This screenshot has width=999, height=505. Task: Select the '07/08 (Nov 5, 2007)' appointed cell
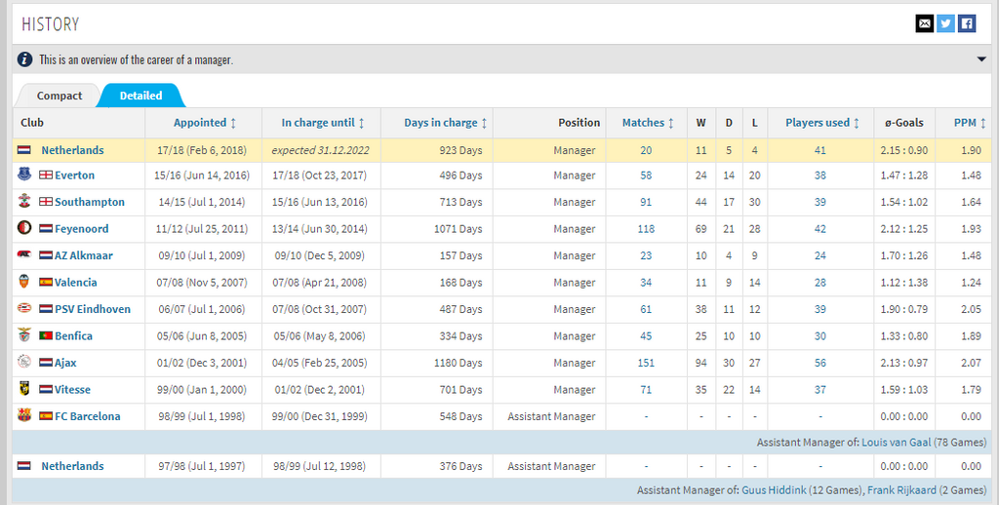tap(203, 283)
